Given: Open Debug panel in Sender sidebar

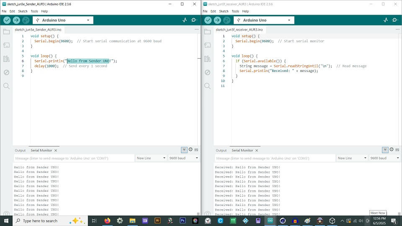Looking at the screenshot, I should (6, 72).
